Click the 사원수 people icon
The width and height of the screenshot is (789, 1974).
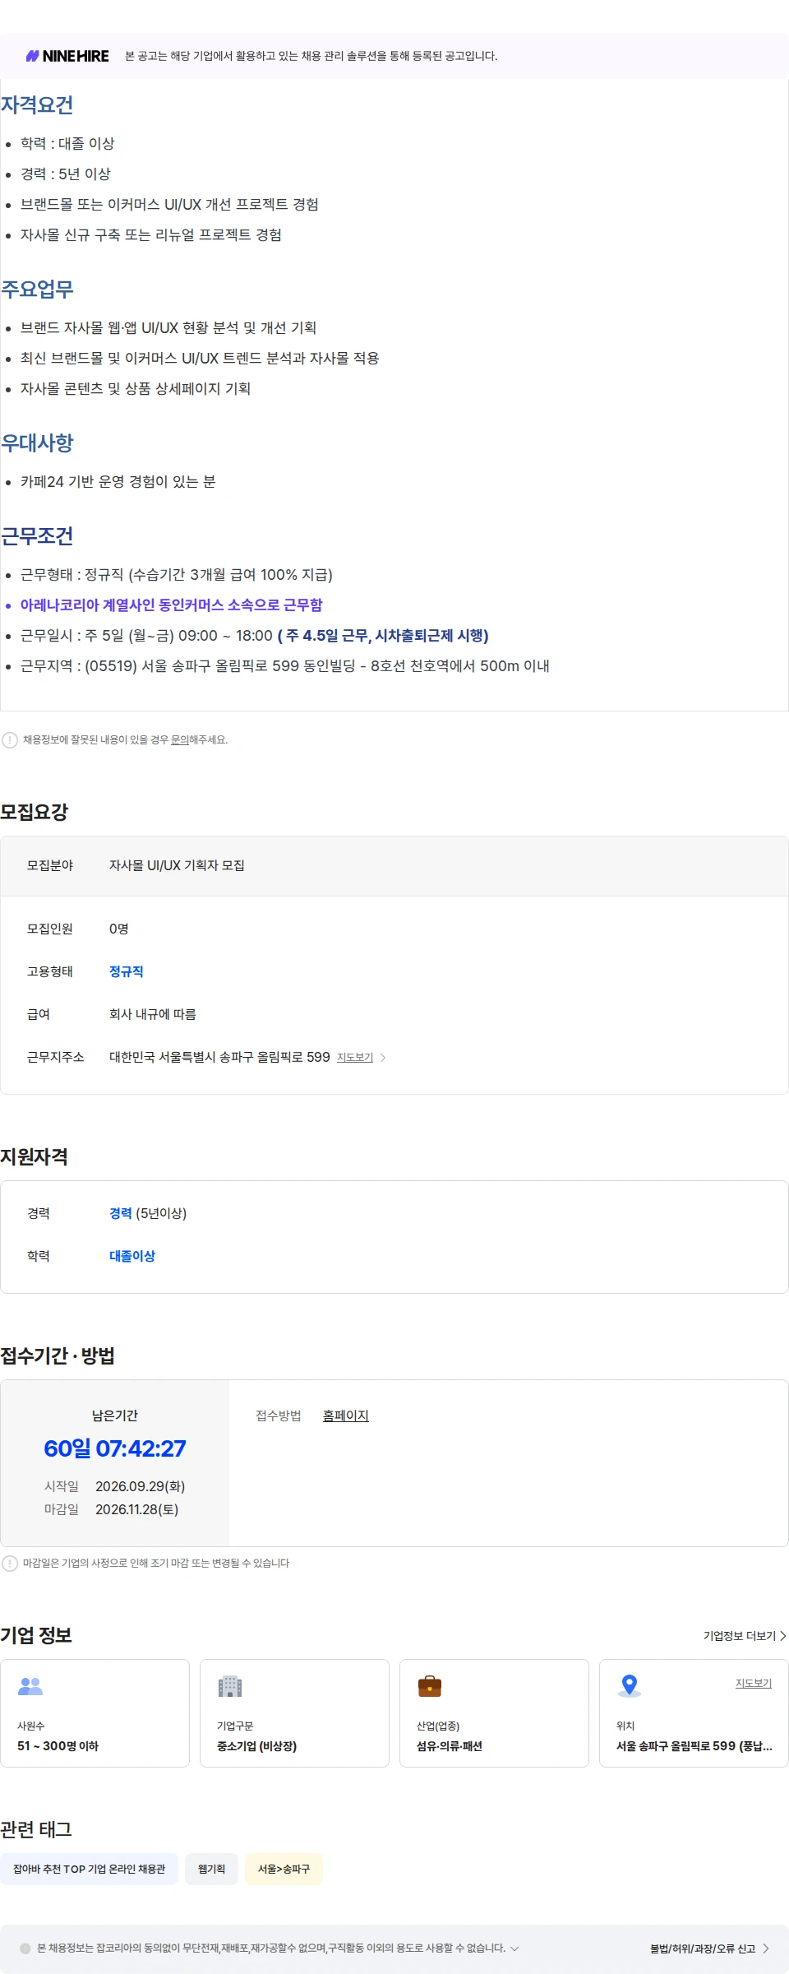(30, 1686)
